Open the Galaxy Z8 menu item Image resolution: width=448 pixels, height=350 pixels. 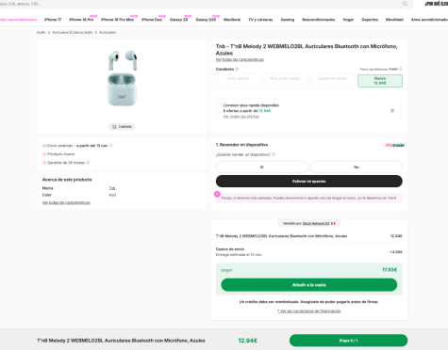pyautogui.click(x=178, y=20)
